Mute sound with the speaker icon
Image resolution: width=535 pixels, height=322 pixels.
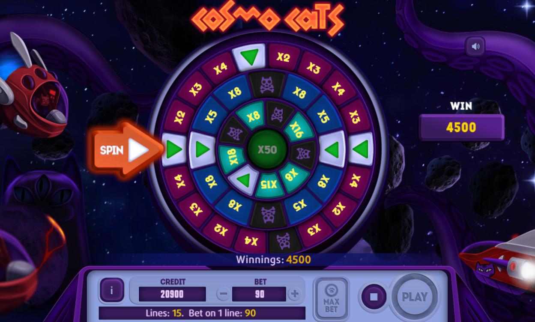[x=475, y=46]
